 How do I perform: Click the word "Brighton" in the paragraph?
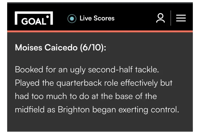(74, 110)
